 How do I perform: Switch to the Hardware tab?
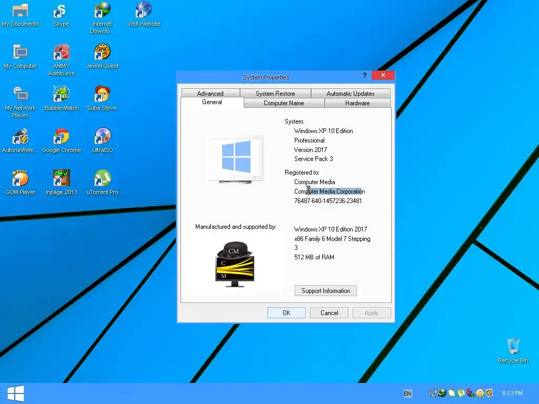point(357,103)
